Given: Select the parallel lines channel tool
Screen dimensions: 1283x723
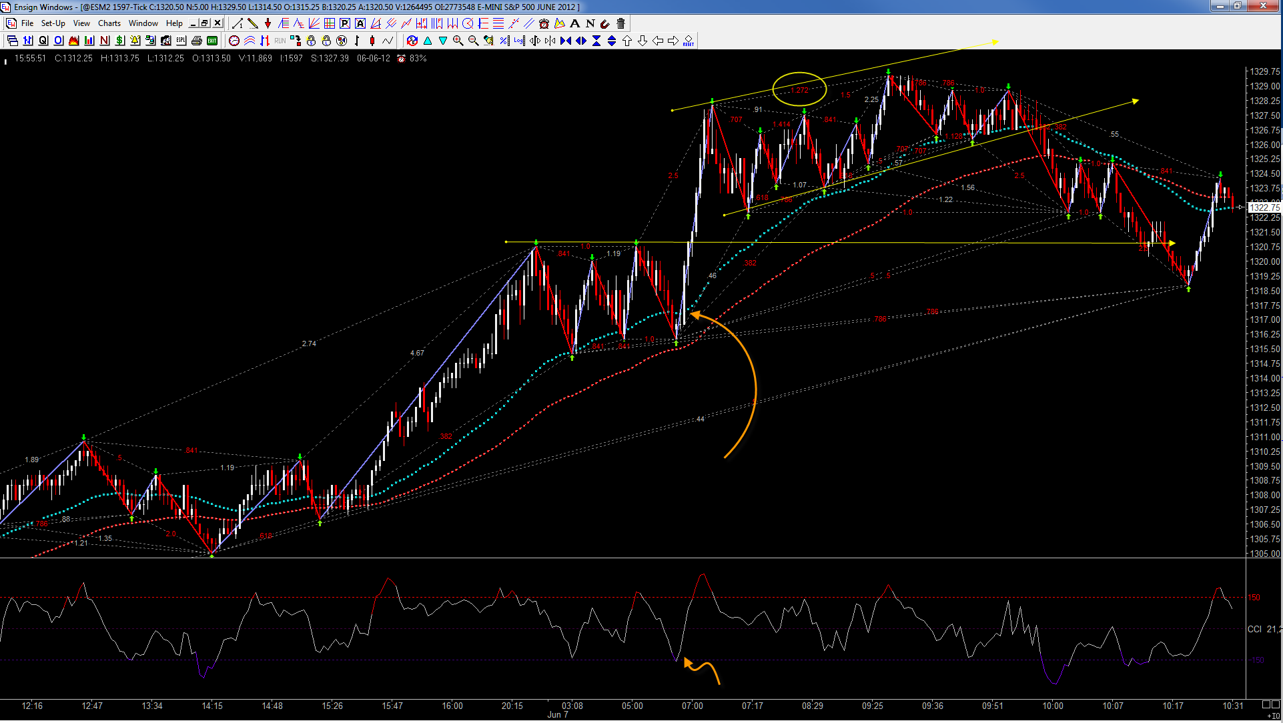Looking at the screenshot, I should pos(529,23).
